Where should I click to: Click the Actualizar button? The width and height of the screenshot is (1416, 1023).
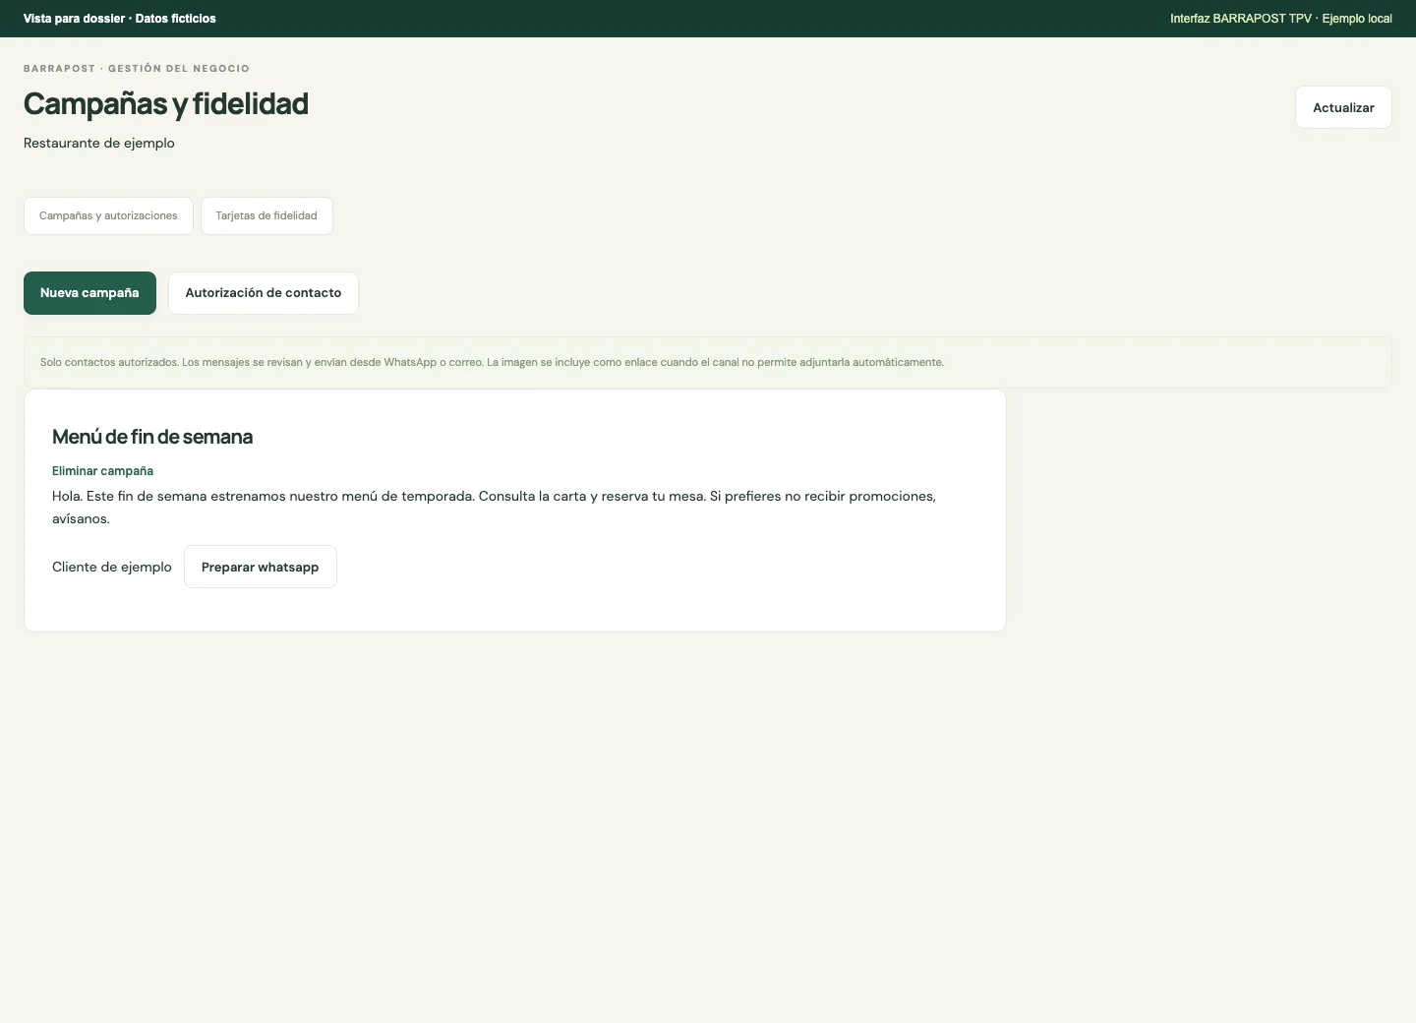(1343, 107)
